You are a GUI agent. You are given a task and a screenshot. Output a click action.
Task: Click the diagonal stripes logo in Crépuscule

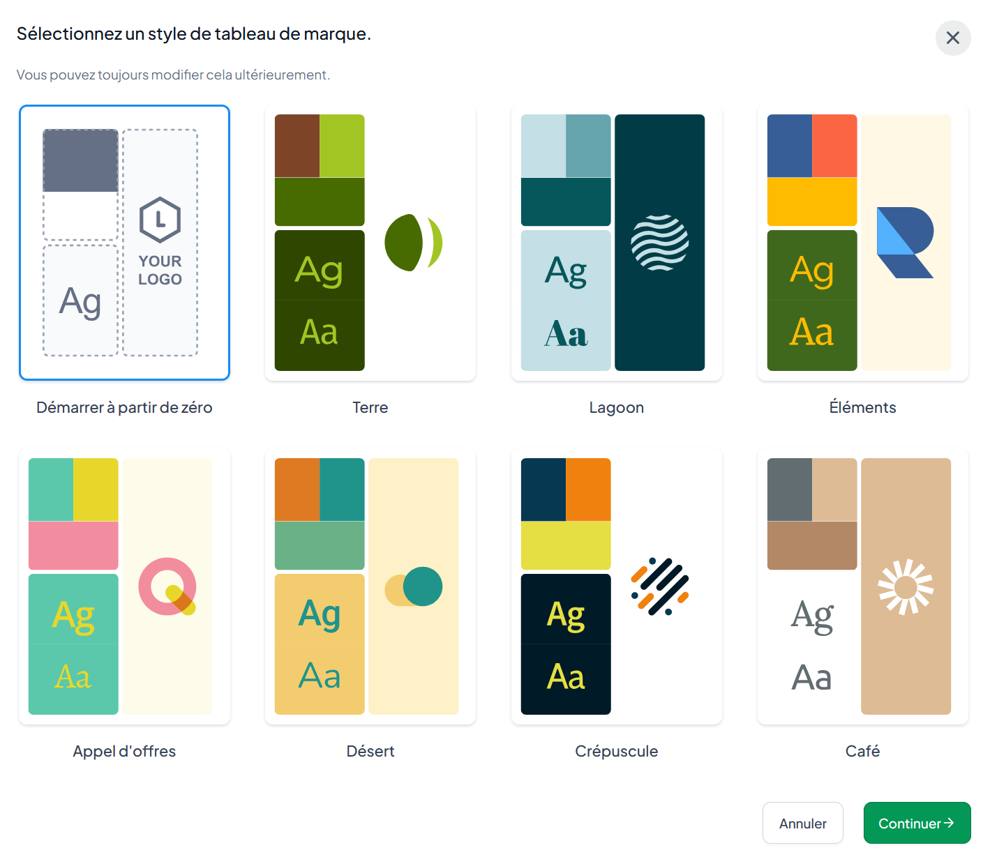[x=660, y=586]
